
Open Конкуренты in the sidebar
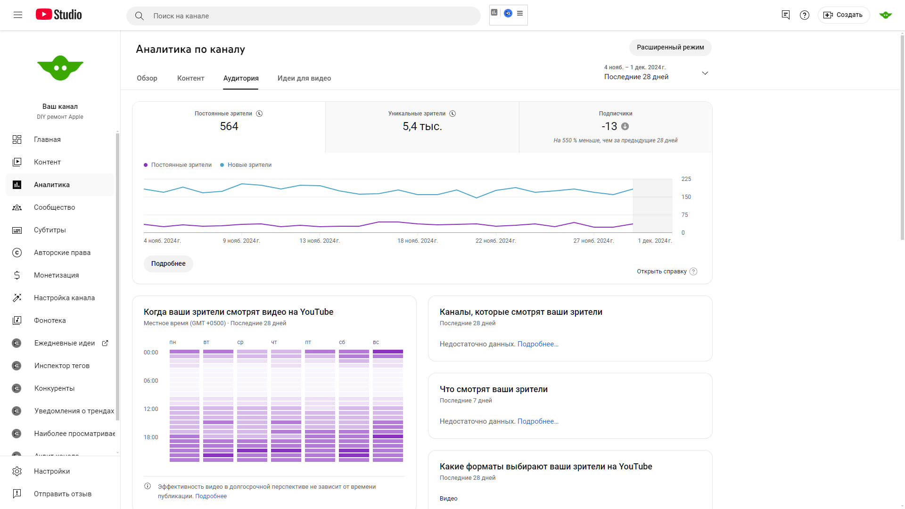pyautogui.click(x=60, y=388)
